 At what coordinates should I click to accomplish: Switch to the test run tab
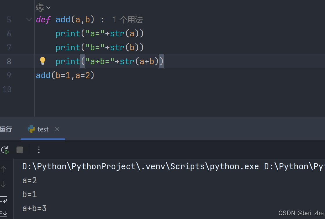[43, 129]
